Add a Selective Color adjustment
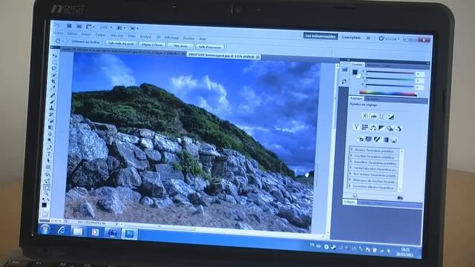This screenshot has width=475, height=267. [394, 140]
